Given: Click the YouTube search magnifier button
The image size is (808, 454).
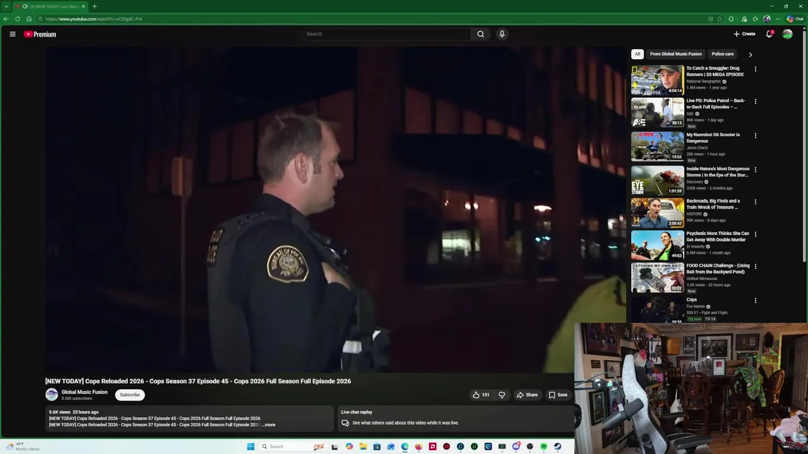Looking at the screenshot, I should pos(480,34).
